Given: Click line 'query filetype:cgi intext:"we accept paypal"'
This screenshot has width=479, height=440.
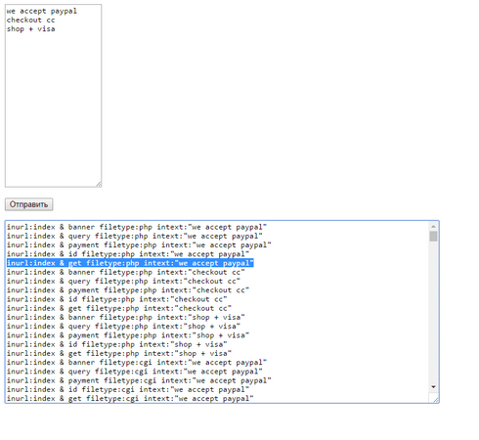Looking at the screenshot, I should 134,372.
